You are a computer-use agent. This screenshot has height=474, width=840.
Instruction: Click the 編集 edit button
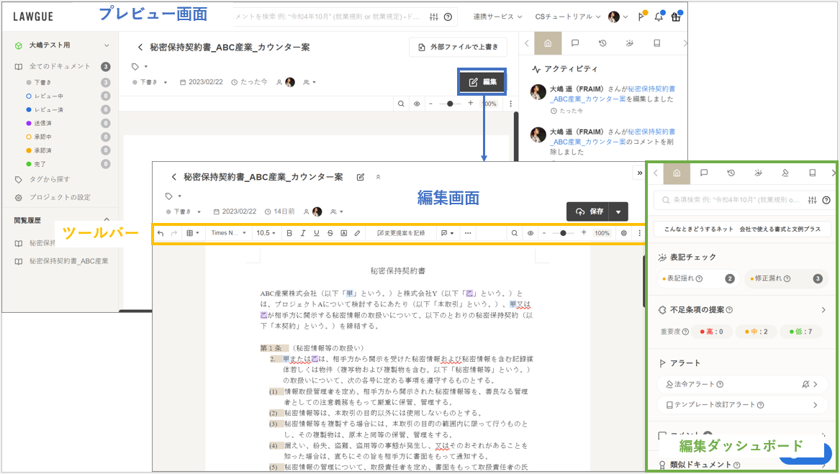[483, 82]
